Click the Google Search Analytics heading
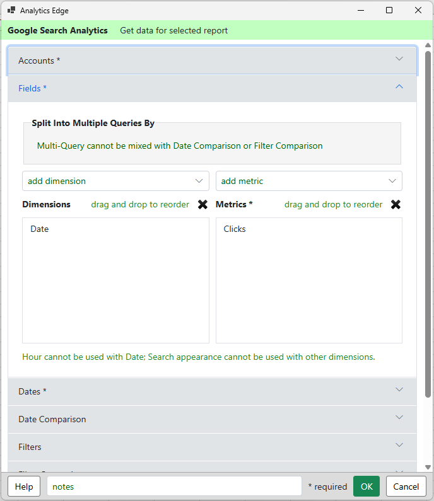Viewport: 434px width, 501px height. (x=57, y=31)
